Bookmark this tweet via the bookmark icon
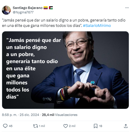Image resolution: width=130 pixels, height=133 pixels. coord(95,126)
